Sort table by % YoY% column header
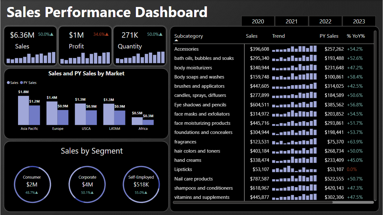Image resolution: width=383 pixels, height=215 pixels. click(x=356, y=36)
